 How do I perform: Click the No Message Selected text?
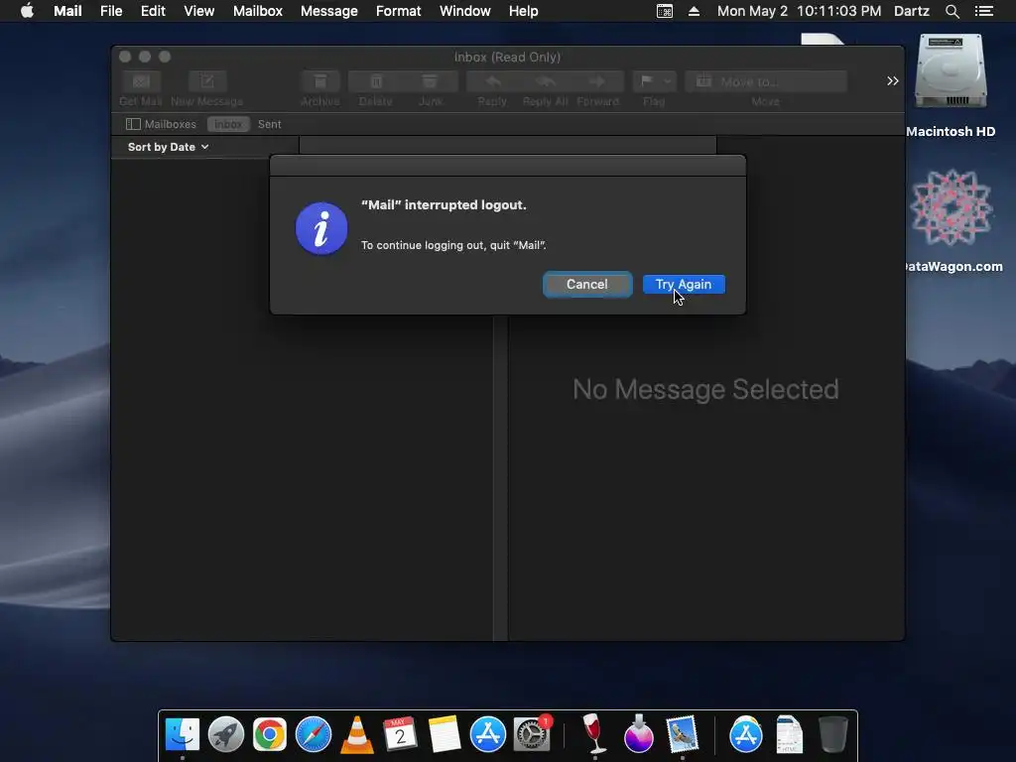click(x=705, y=389)
